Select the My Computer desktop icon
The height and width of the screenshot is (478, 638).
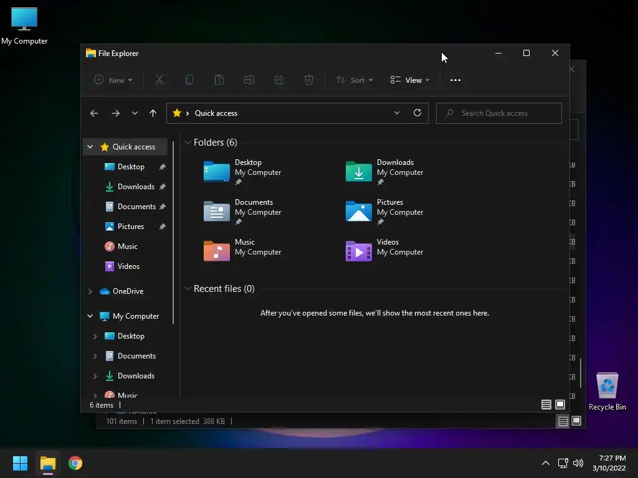(x=24, y=26)
